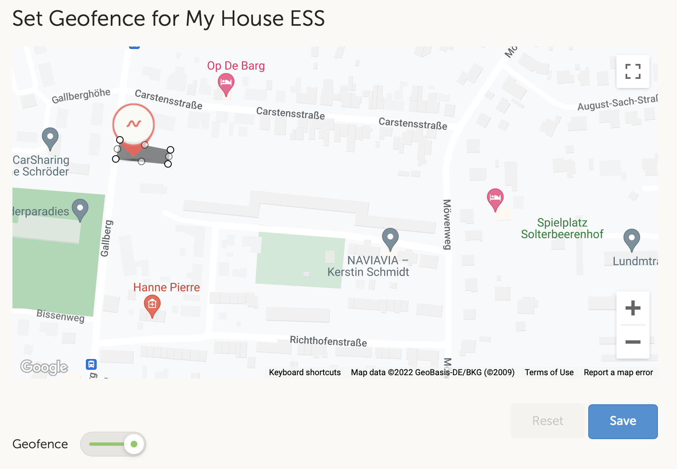Click the Save button
Viewport: 677px width, 469px height.
(x=623, y=421)
